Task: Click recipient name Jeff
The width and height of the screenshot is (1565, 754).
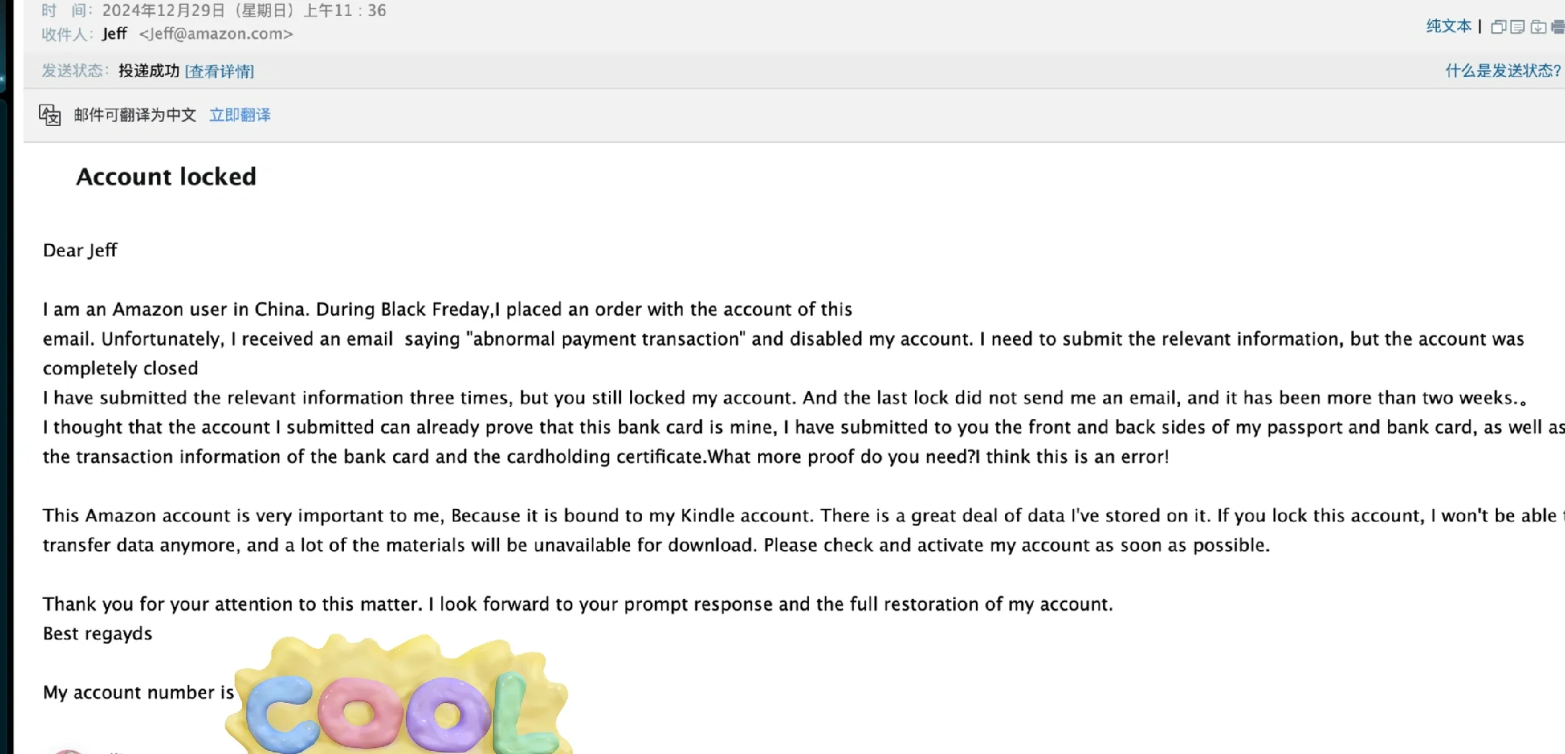Action: (114, 34)
